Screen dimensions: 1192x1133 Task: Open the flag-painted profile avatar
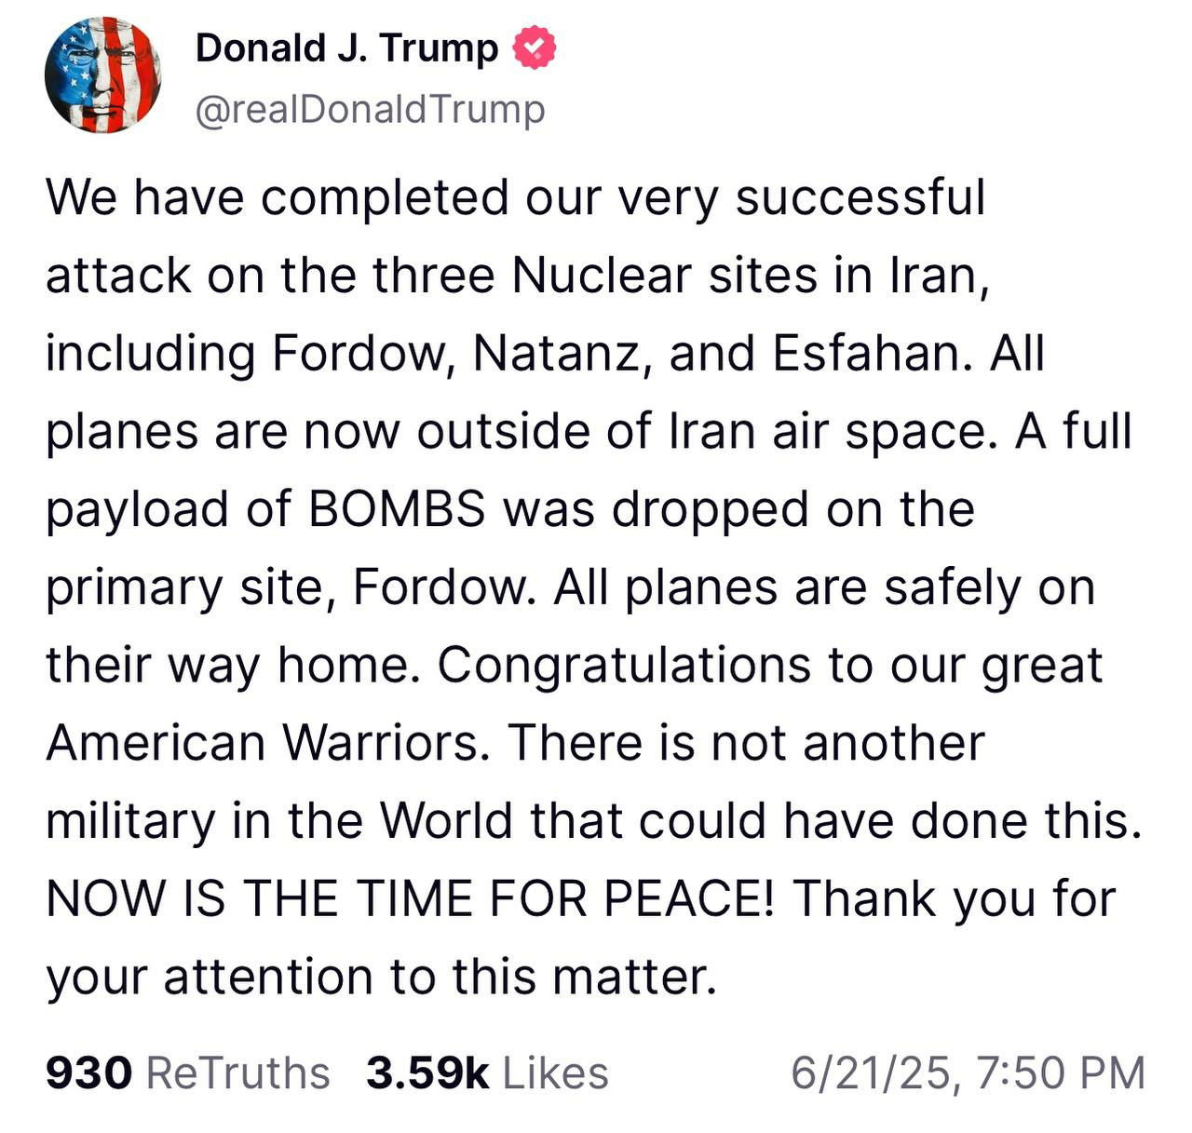pos(103,76)
